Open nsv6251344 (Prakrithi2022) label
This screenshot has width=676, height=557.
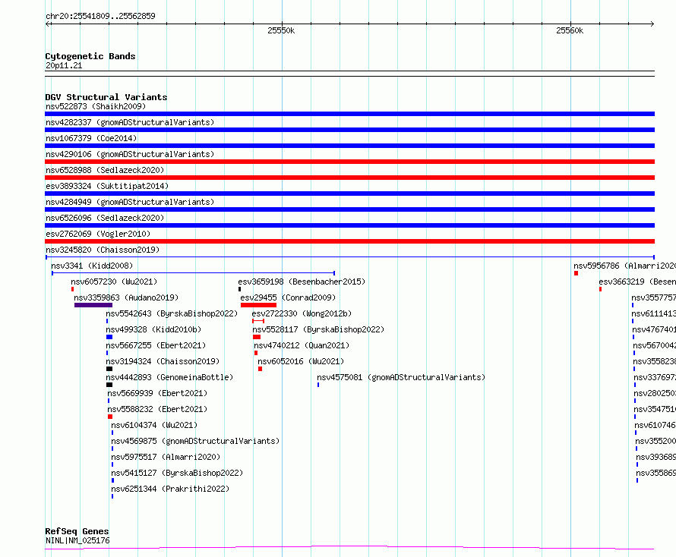pyautogui.click(x=170, y=489)
